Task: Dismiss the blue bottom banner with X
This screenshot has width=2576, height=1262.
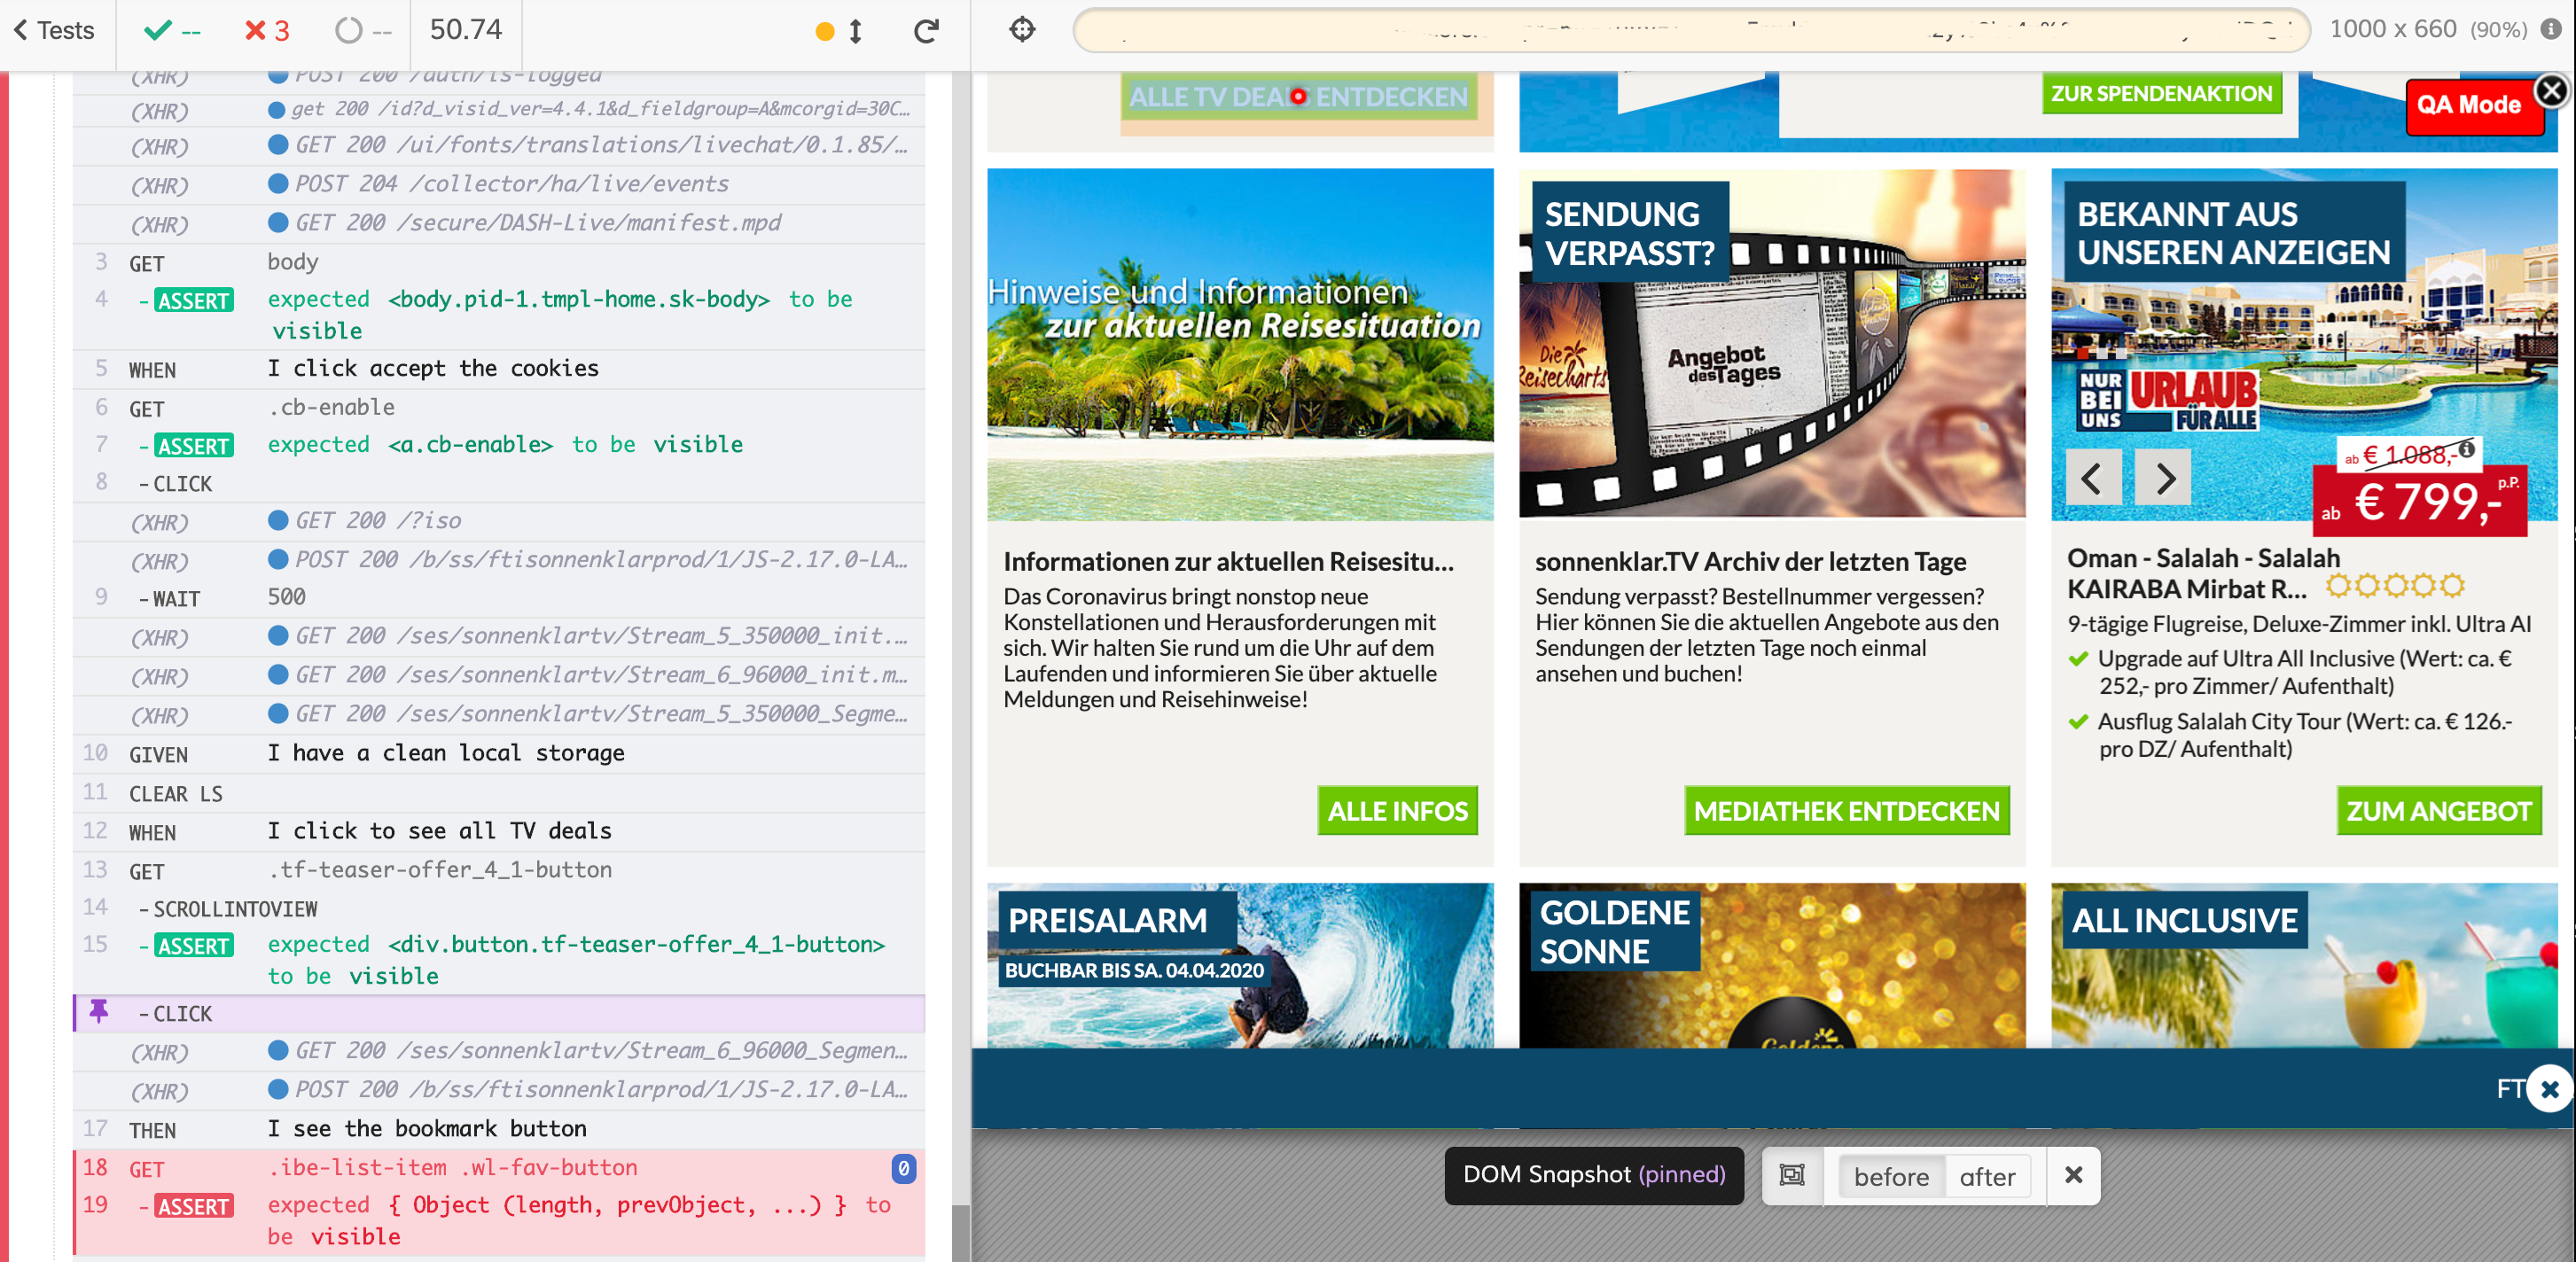Action: (x=2549, y=1089)
